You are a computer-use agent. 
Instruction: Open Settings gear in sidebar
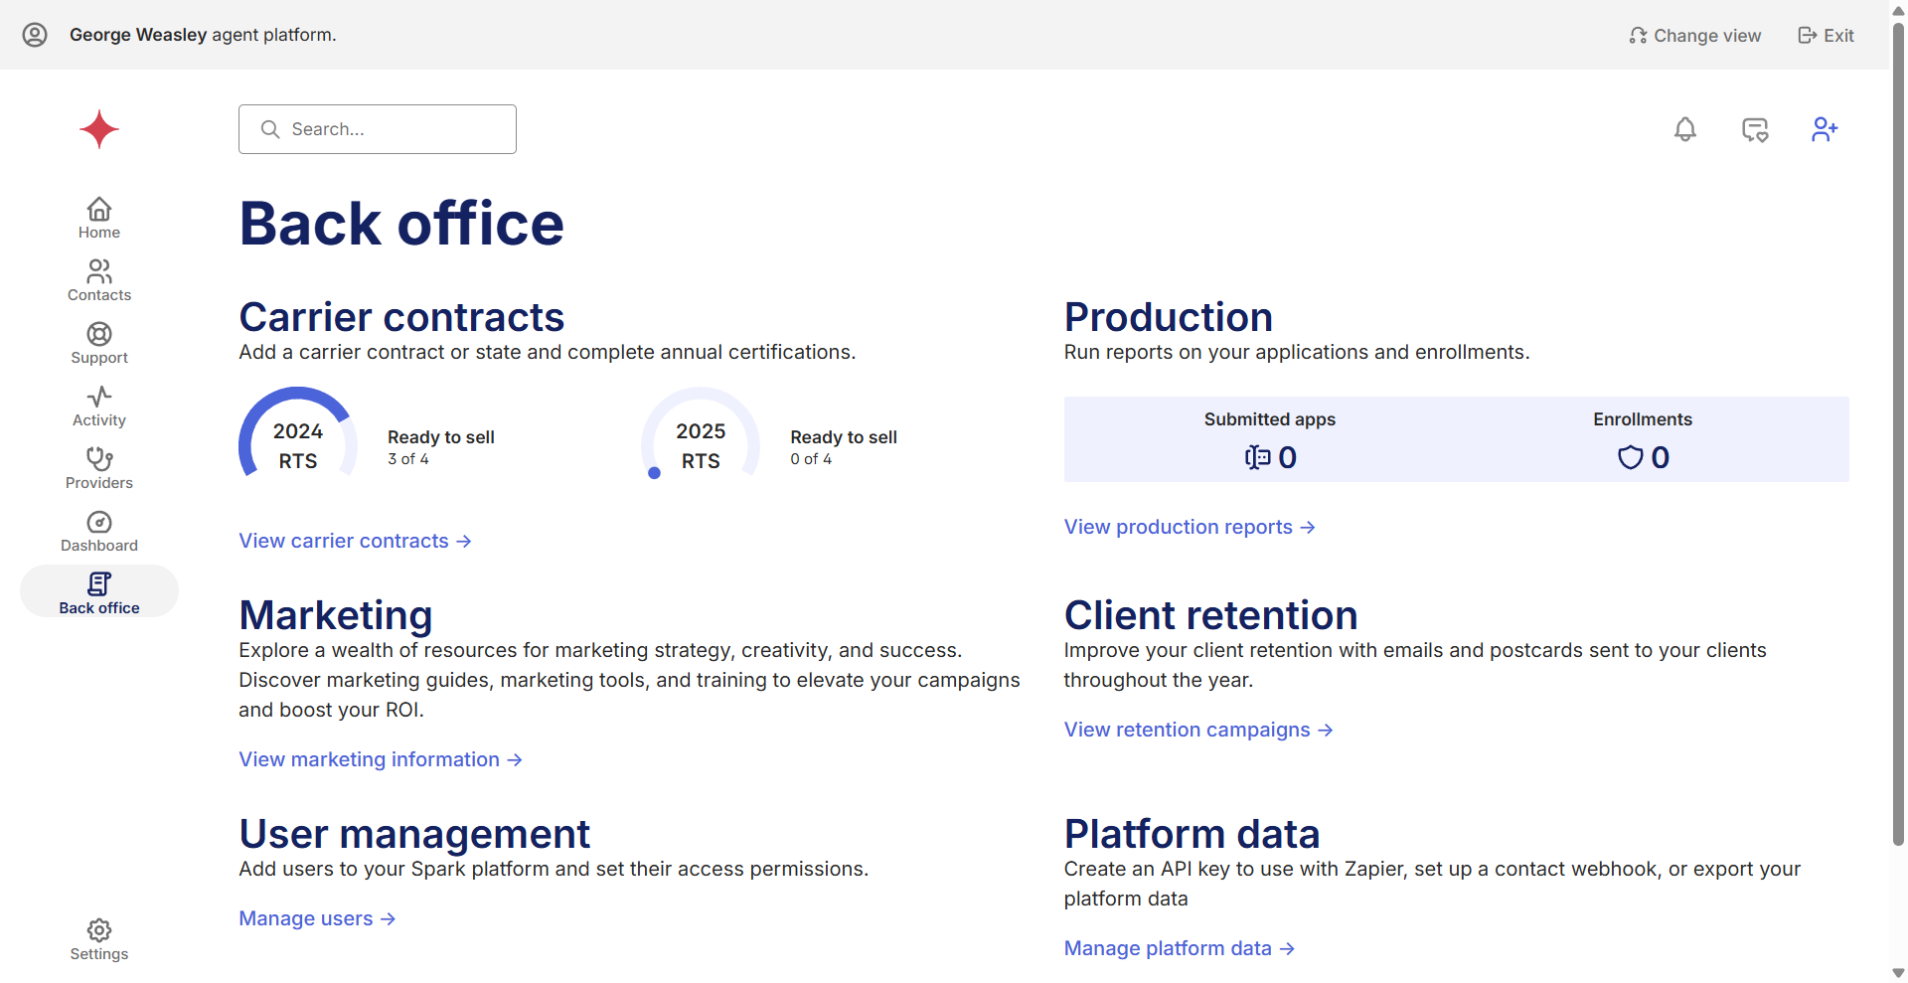[99, 939]
